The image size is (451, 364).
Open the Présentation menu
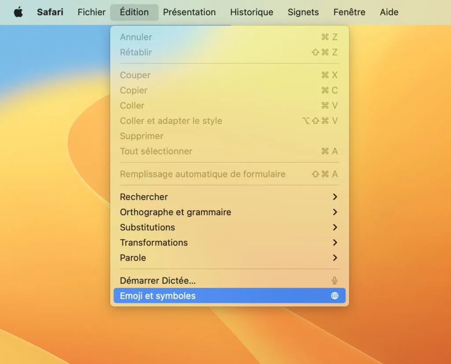coord(189,12)
